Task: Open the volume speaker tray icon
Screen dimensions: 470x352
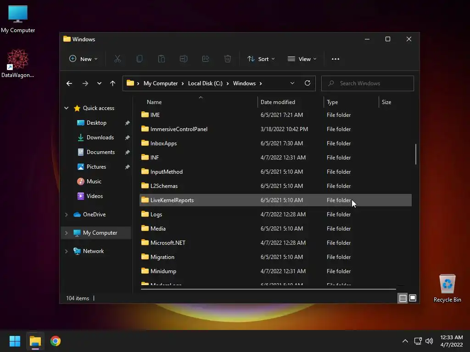Action: [x=429, y=341]
